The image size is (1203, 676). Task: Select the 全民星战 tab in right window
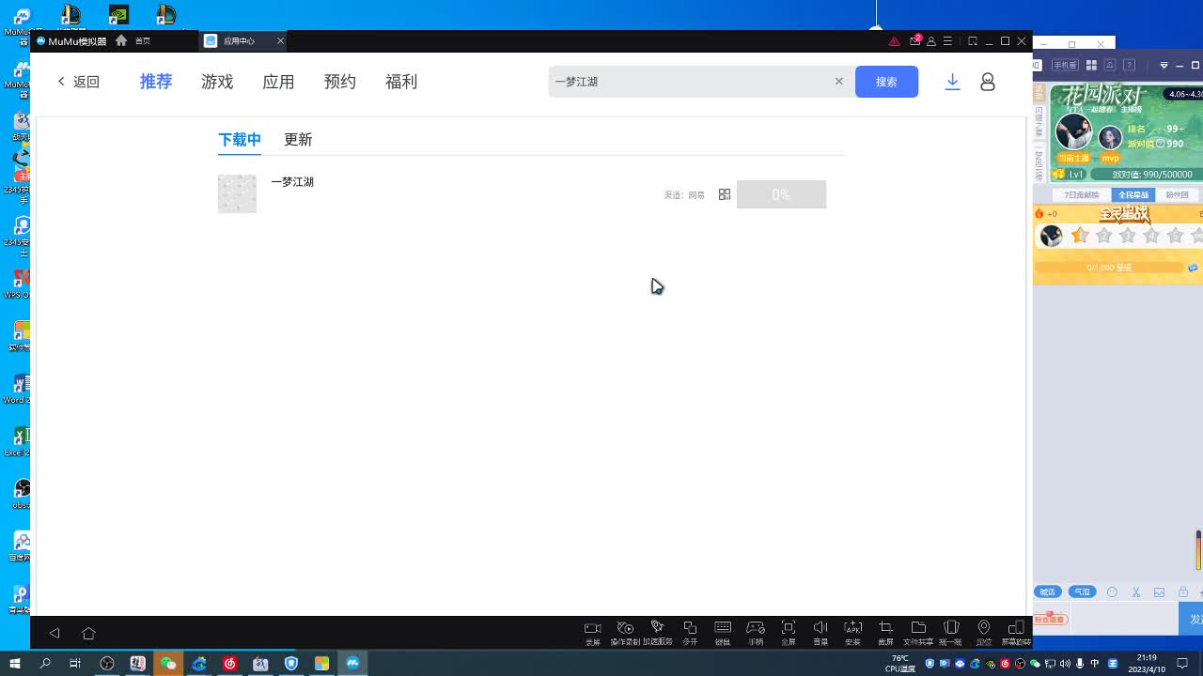click(x=1133, y=195)
